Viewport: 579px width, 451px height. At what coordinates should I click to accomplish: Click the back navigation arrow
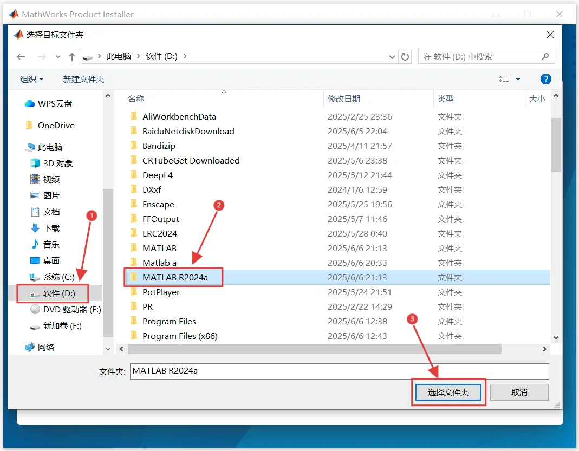(21, 57)
